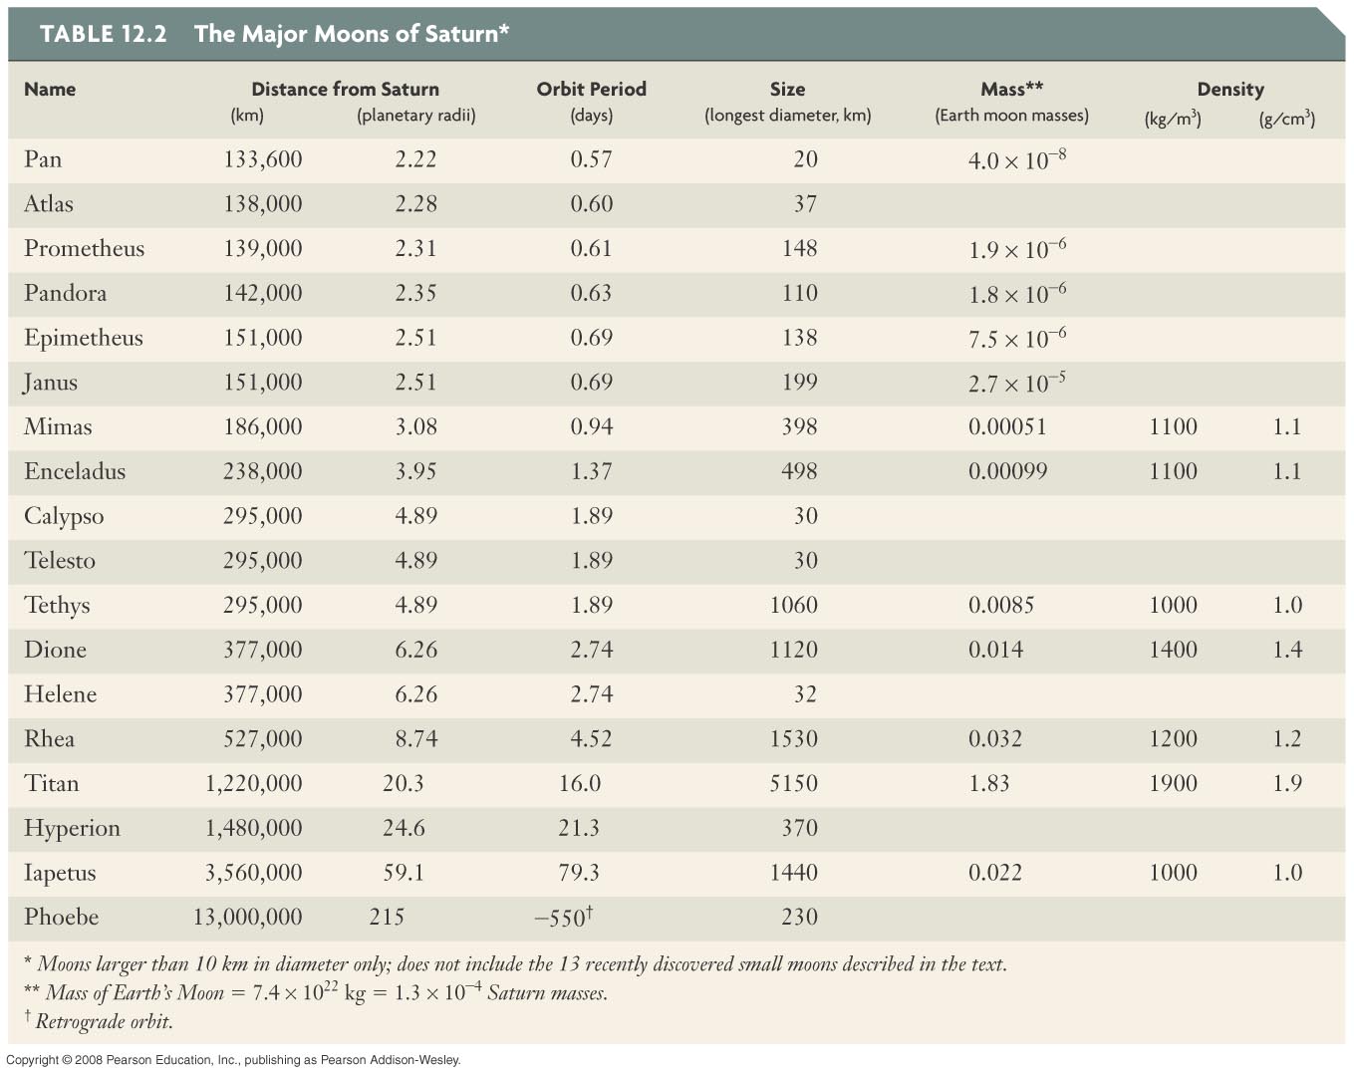This screenshot has height=1076, width=1354.
Task: Click the 'Prometheus' moon name
Action: click(x=84, y=248)
